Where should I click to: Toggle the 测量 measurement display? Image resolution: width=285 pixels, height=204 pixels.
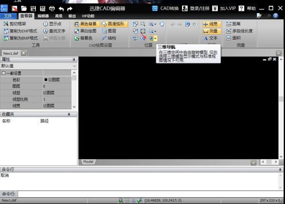(212, 31)
